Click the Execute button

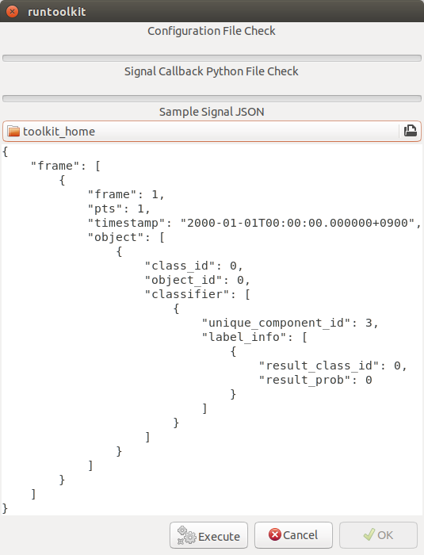point(208,535)
